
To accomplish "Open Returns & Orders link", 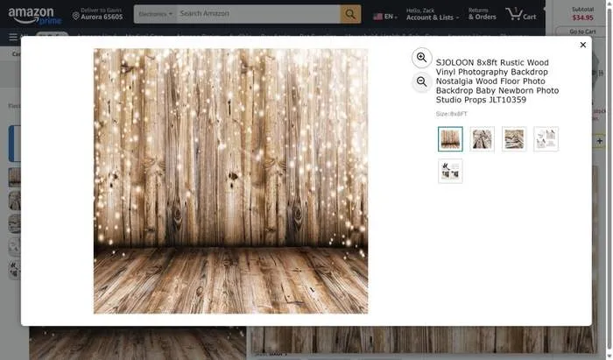I will [x=482, y=15].
